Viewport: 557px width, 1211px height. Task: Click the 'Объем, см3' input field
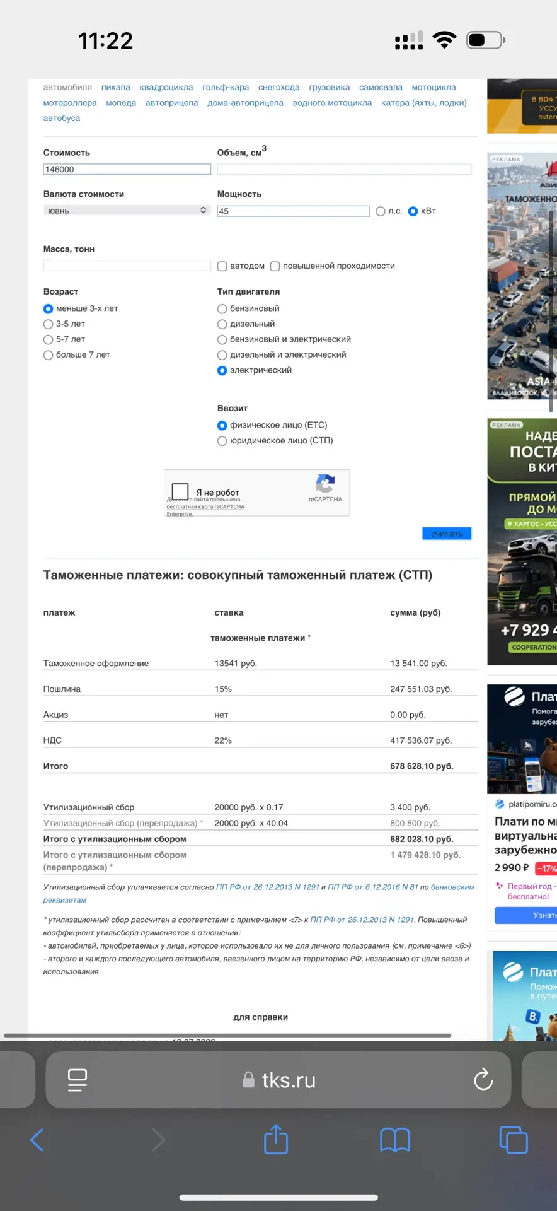pyautogui.click(x=344, y=169)
